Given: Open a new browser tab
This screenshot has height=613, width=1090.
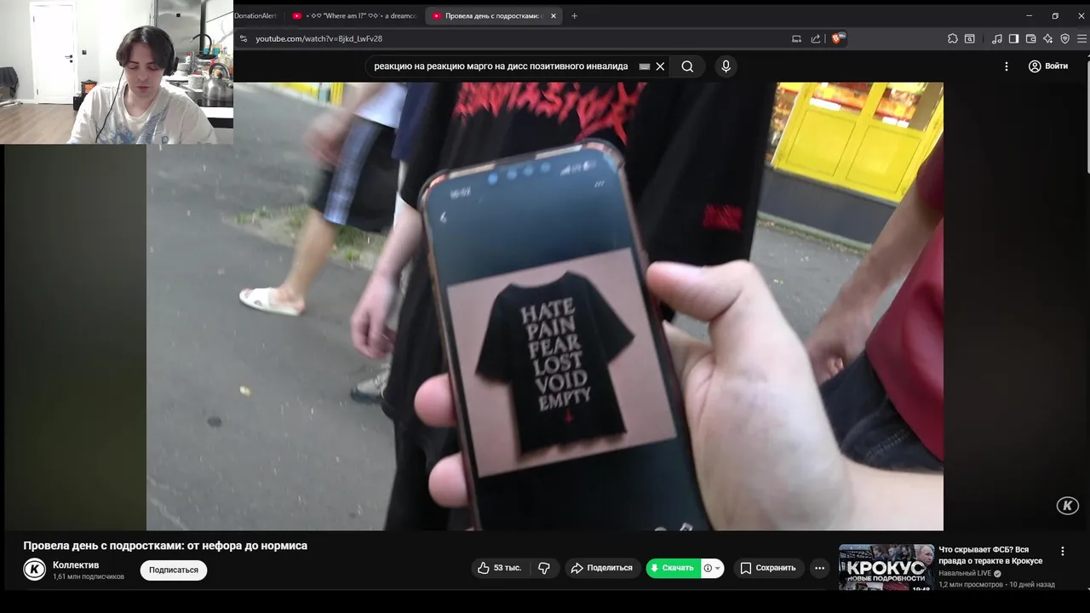Looking at the screenshot, I should coord(574,15).
